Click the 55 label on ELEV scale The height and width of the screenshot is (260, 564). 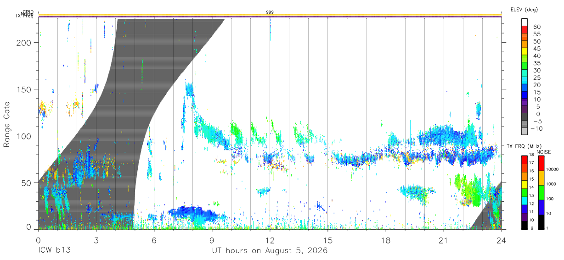coord(536,34)
